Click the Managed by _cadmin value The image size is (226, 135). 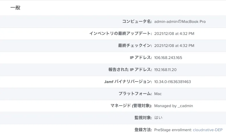(x=174, y=106)
